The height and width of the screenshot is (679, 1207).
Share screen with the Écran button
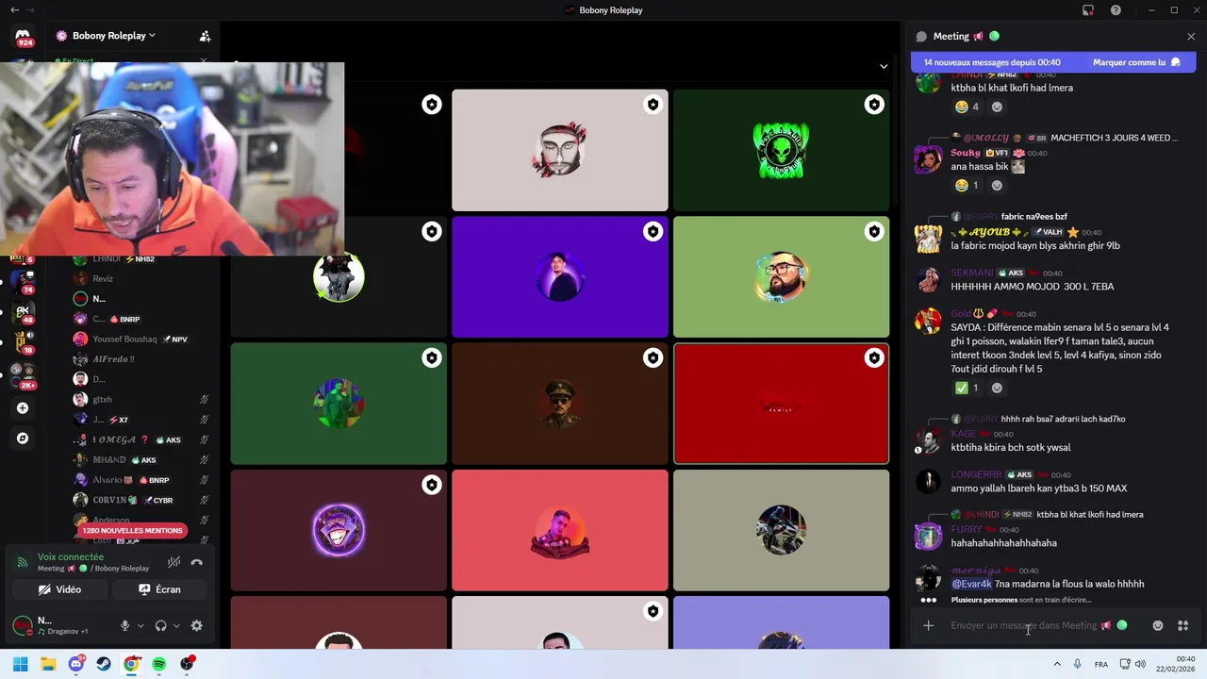pyautogui.click(x=158, y=589)
